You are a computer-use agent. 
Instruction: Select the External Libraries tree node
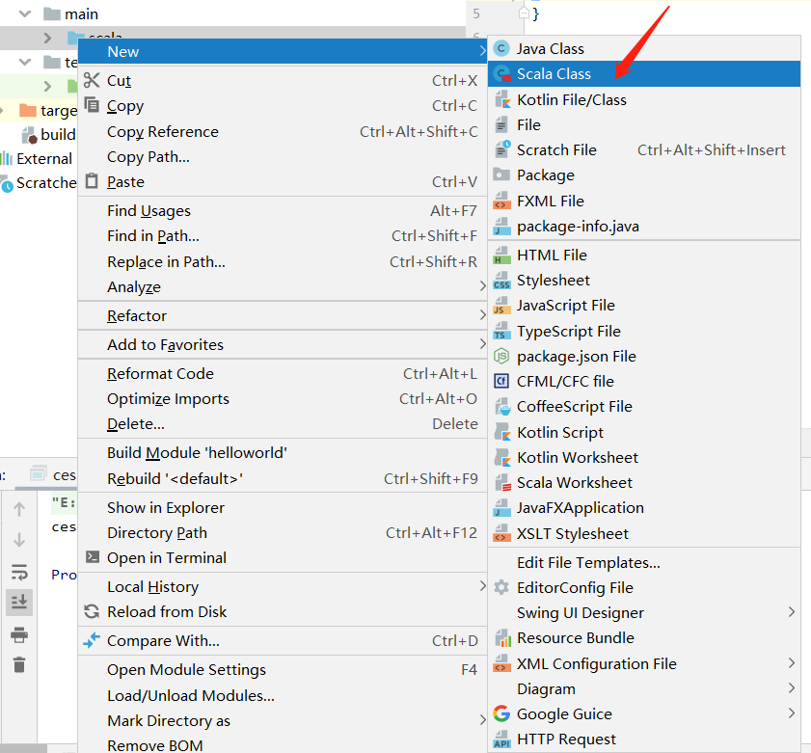pyautogui.click(x=39, y=158)
